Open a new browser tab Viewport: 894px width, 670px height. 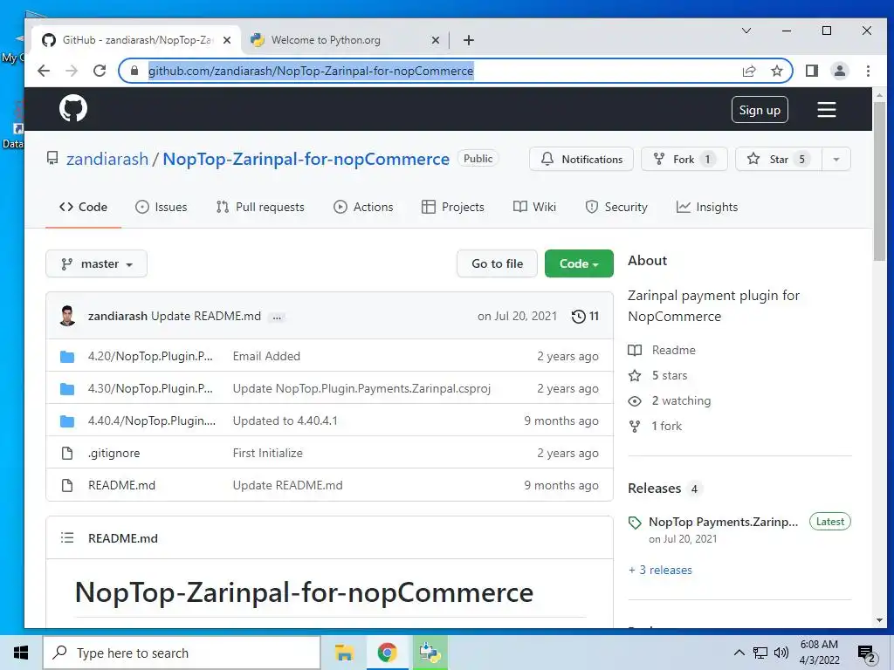[468, 40]
